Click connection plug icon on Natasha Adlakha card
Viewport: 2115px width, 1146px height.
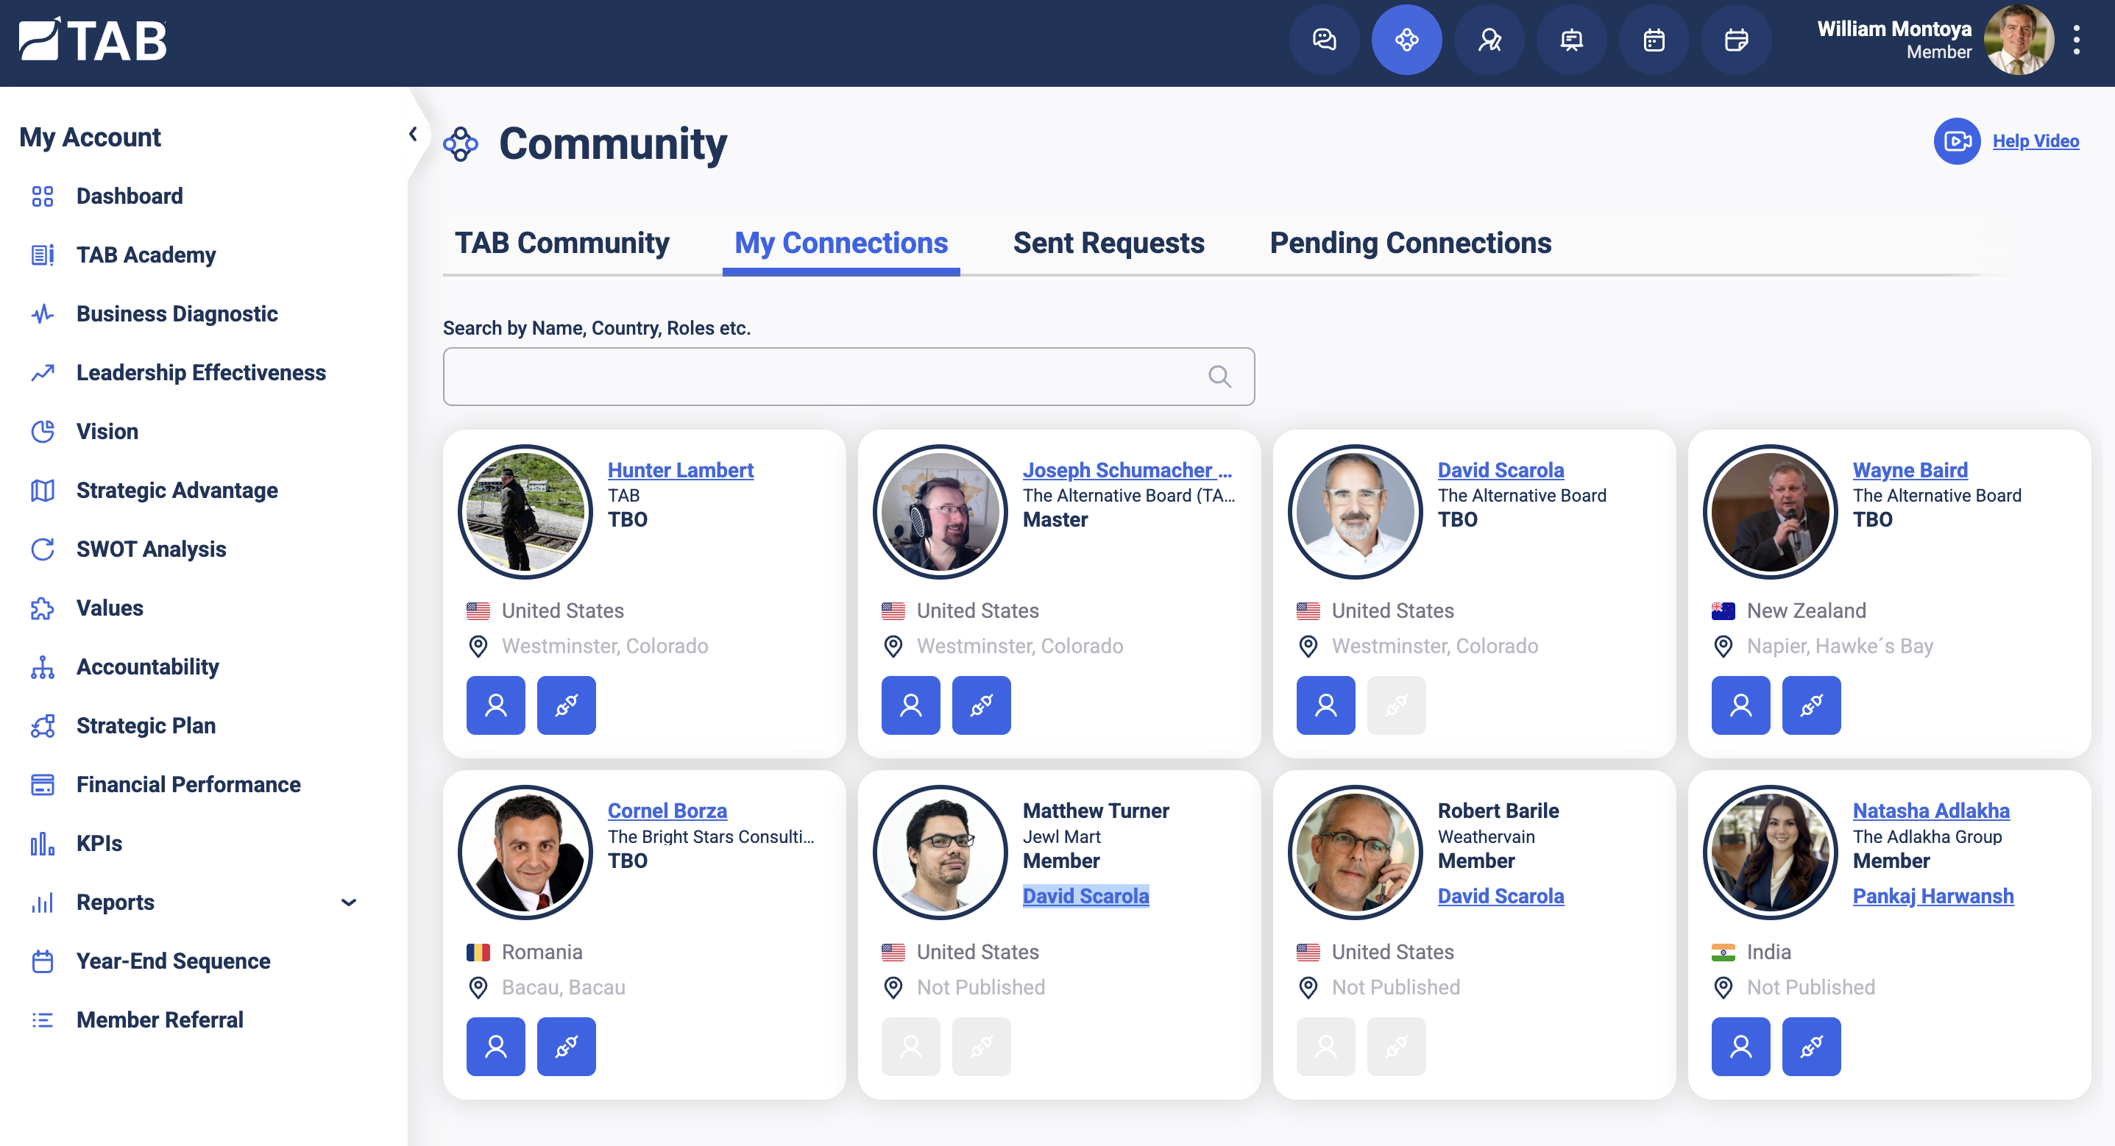pyautogui.click(x=1811, y=1047)
